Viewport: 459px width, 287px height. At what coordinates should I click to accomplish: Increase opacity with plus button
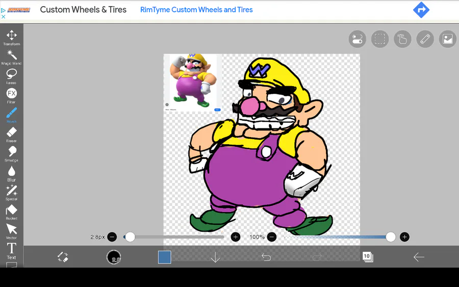tap(404, 237)
